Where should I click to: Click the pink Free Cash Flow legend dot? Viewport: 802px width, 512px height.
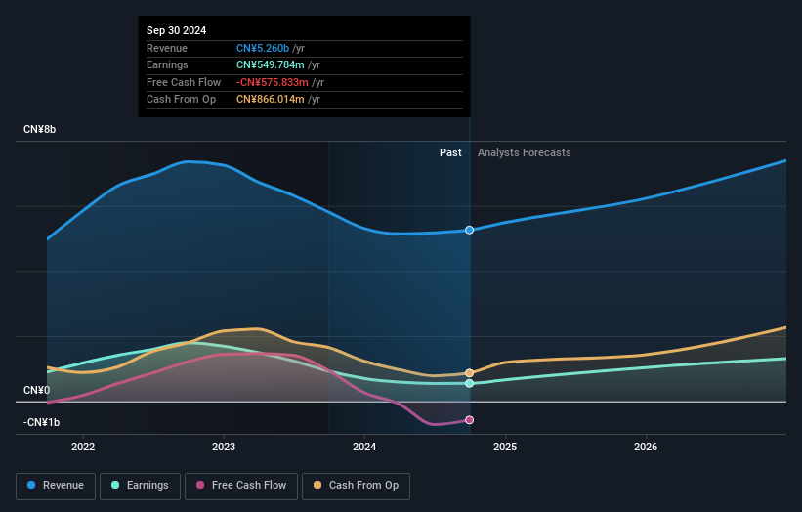click(200, 485)
